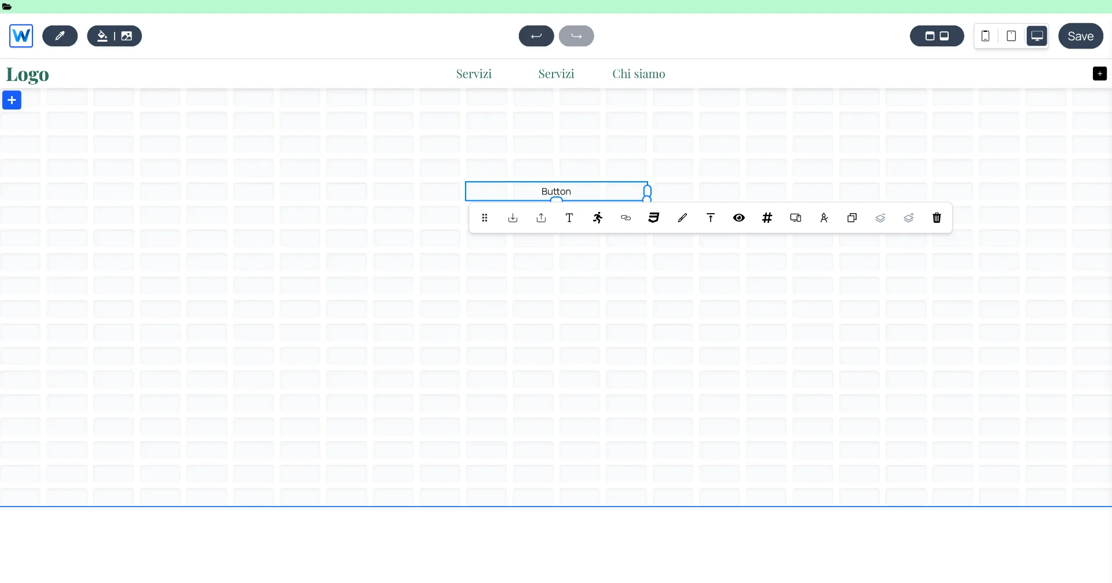This screenshot has width=1112, height=583.
Task: Click black plus button in header bar
Action: (1099, 74)
